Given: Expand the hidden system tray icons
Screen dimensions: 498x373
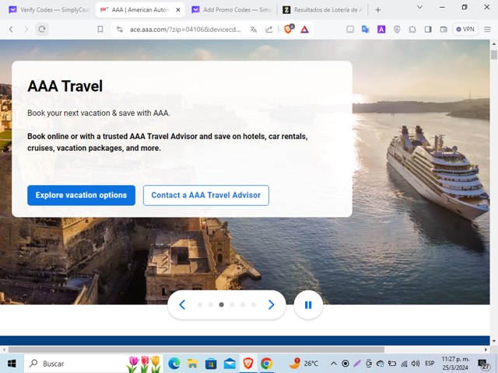Looking at the screenshot, I should [x=334, y=364].
